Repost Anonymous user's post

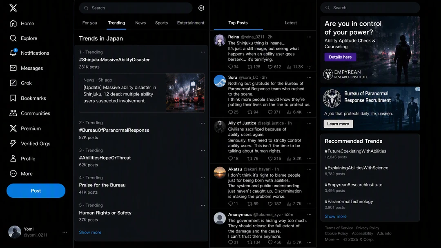pyautogui.click(x=254, y=242)
